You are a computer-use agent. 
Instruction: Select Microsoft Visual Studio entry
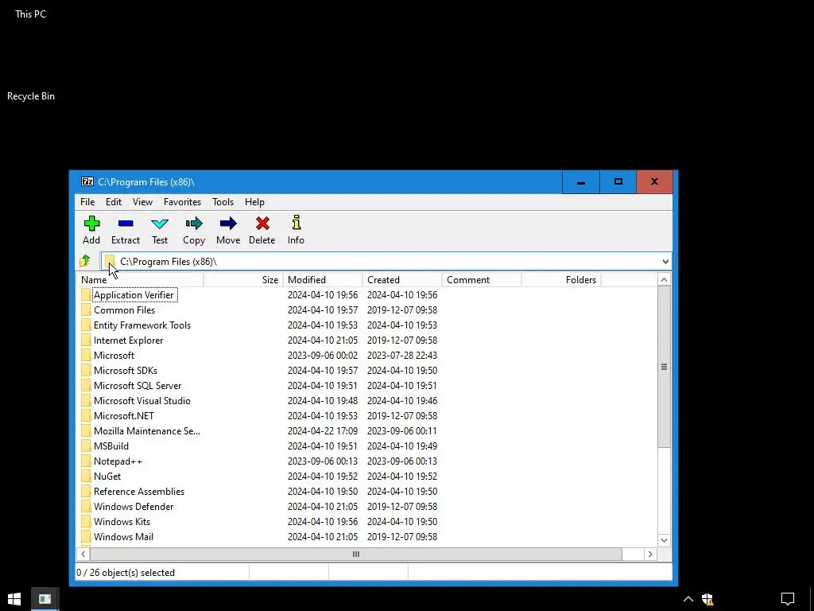(142, 401)
